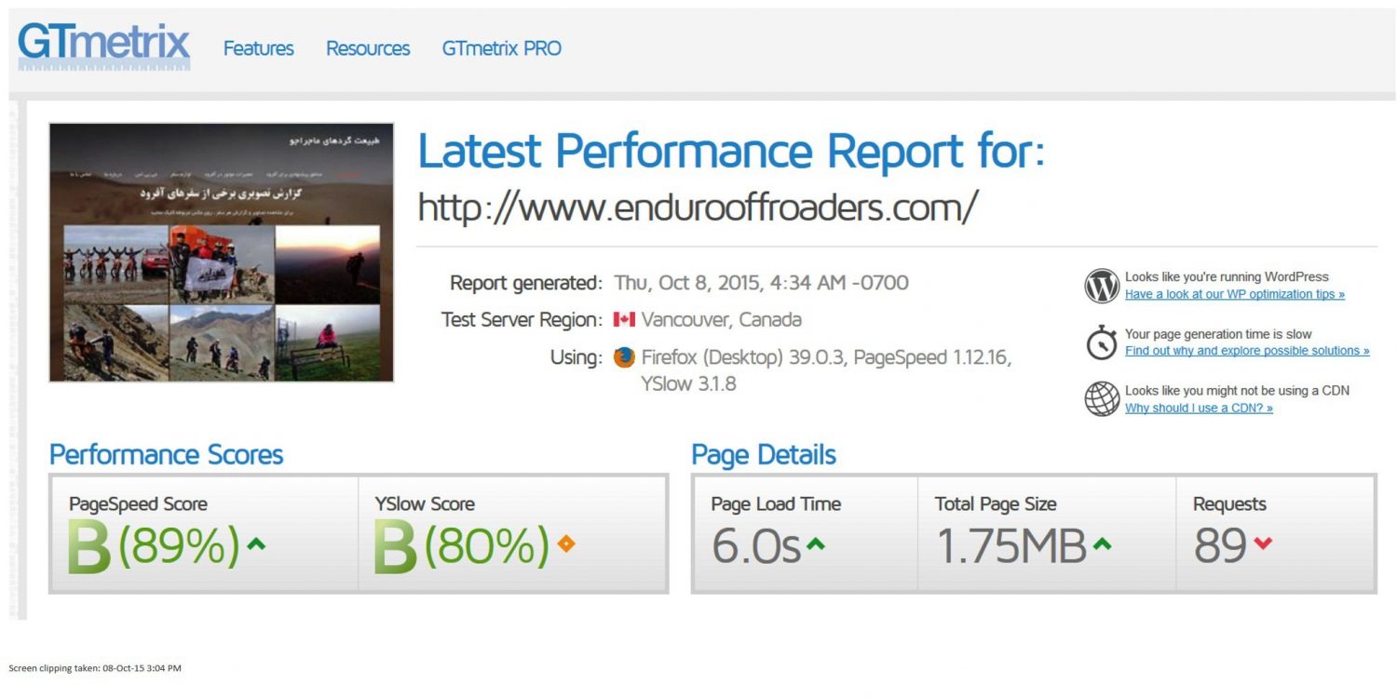Click the Canada flag icon
The height and width of the screenshot is (698, 1397).
point(624,319)
